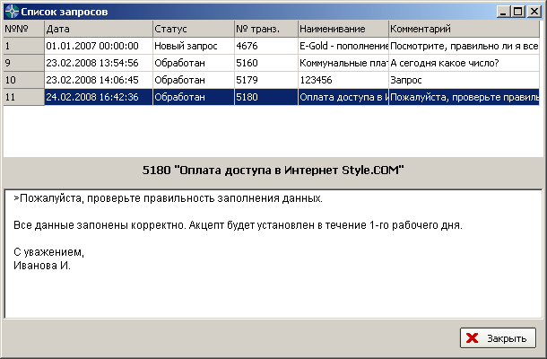Image resolution: width=547 pixels, height=359 pixels.
Task: Click the №№ column header
Action: tap(22, 29)
